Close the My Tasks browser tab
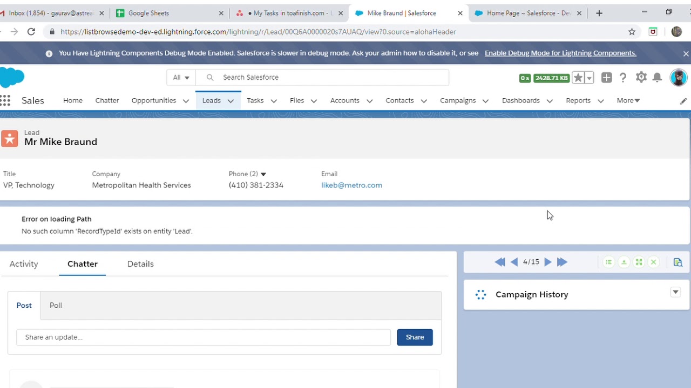 [341, 13]
